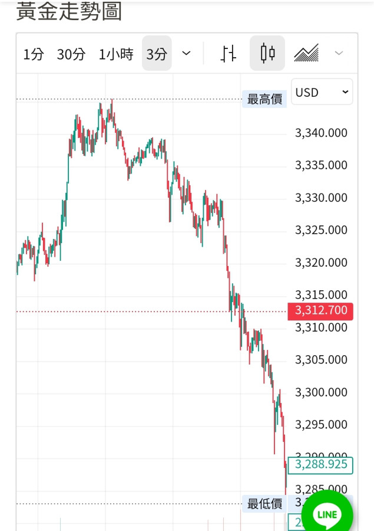Viewport: 374px width, 531px height.
Task: Click the 3,300.000 price axis label
Action: pyautogui.click(x=321, y=392)
